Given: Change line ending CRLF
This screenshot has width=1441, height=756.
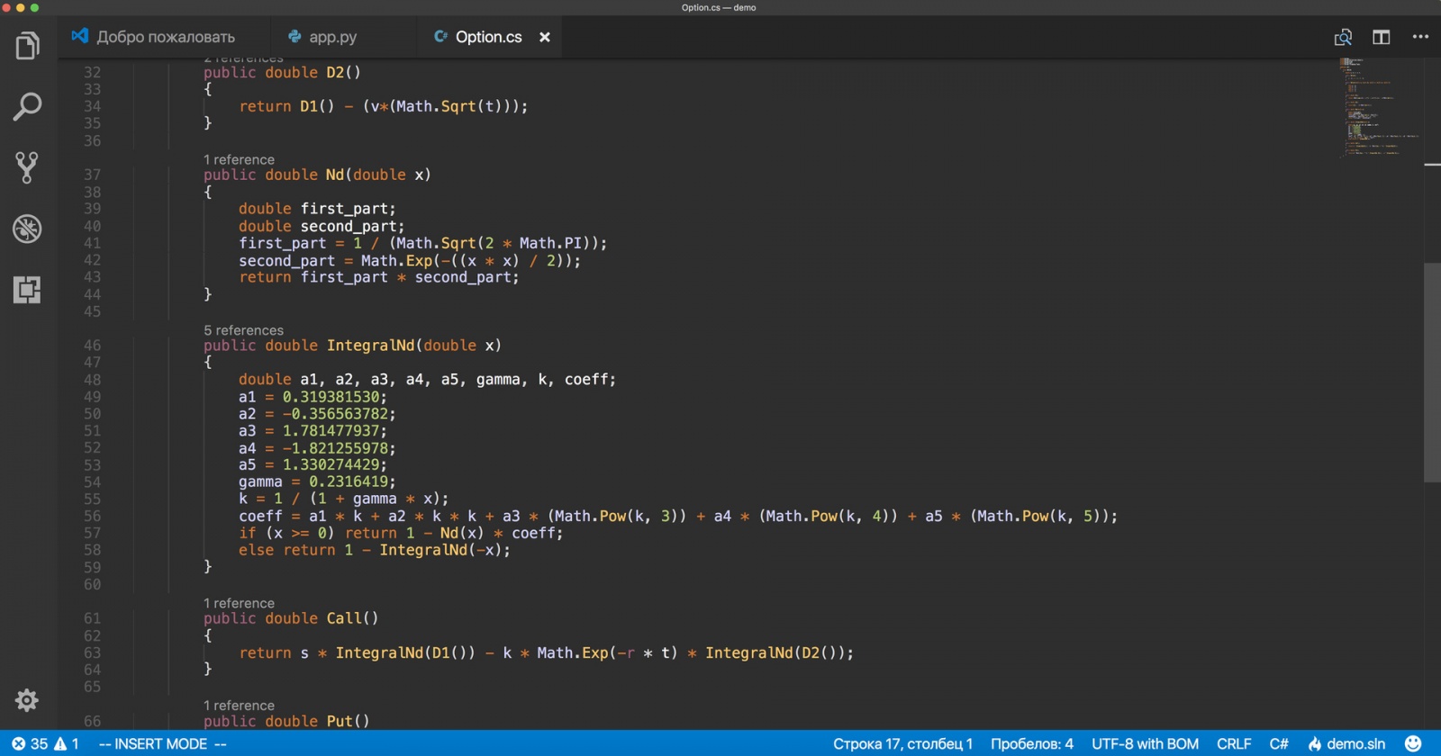Looking at the screenshot, I should [x=1234, y=744].
